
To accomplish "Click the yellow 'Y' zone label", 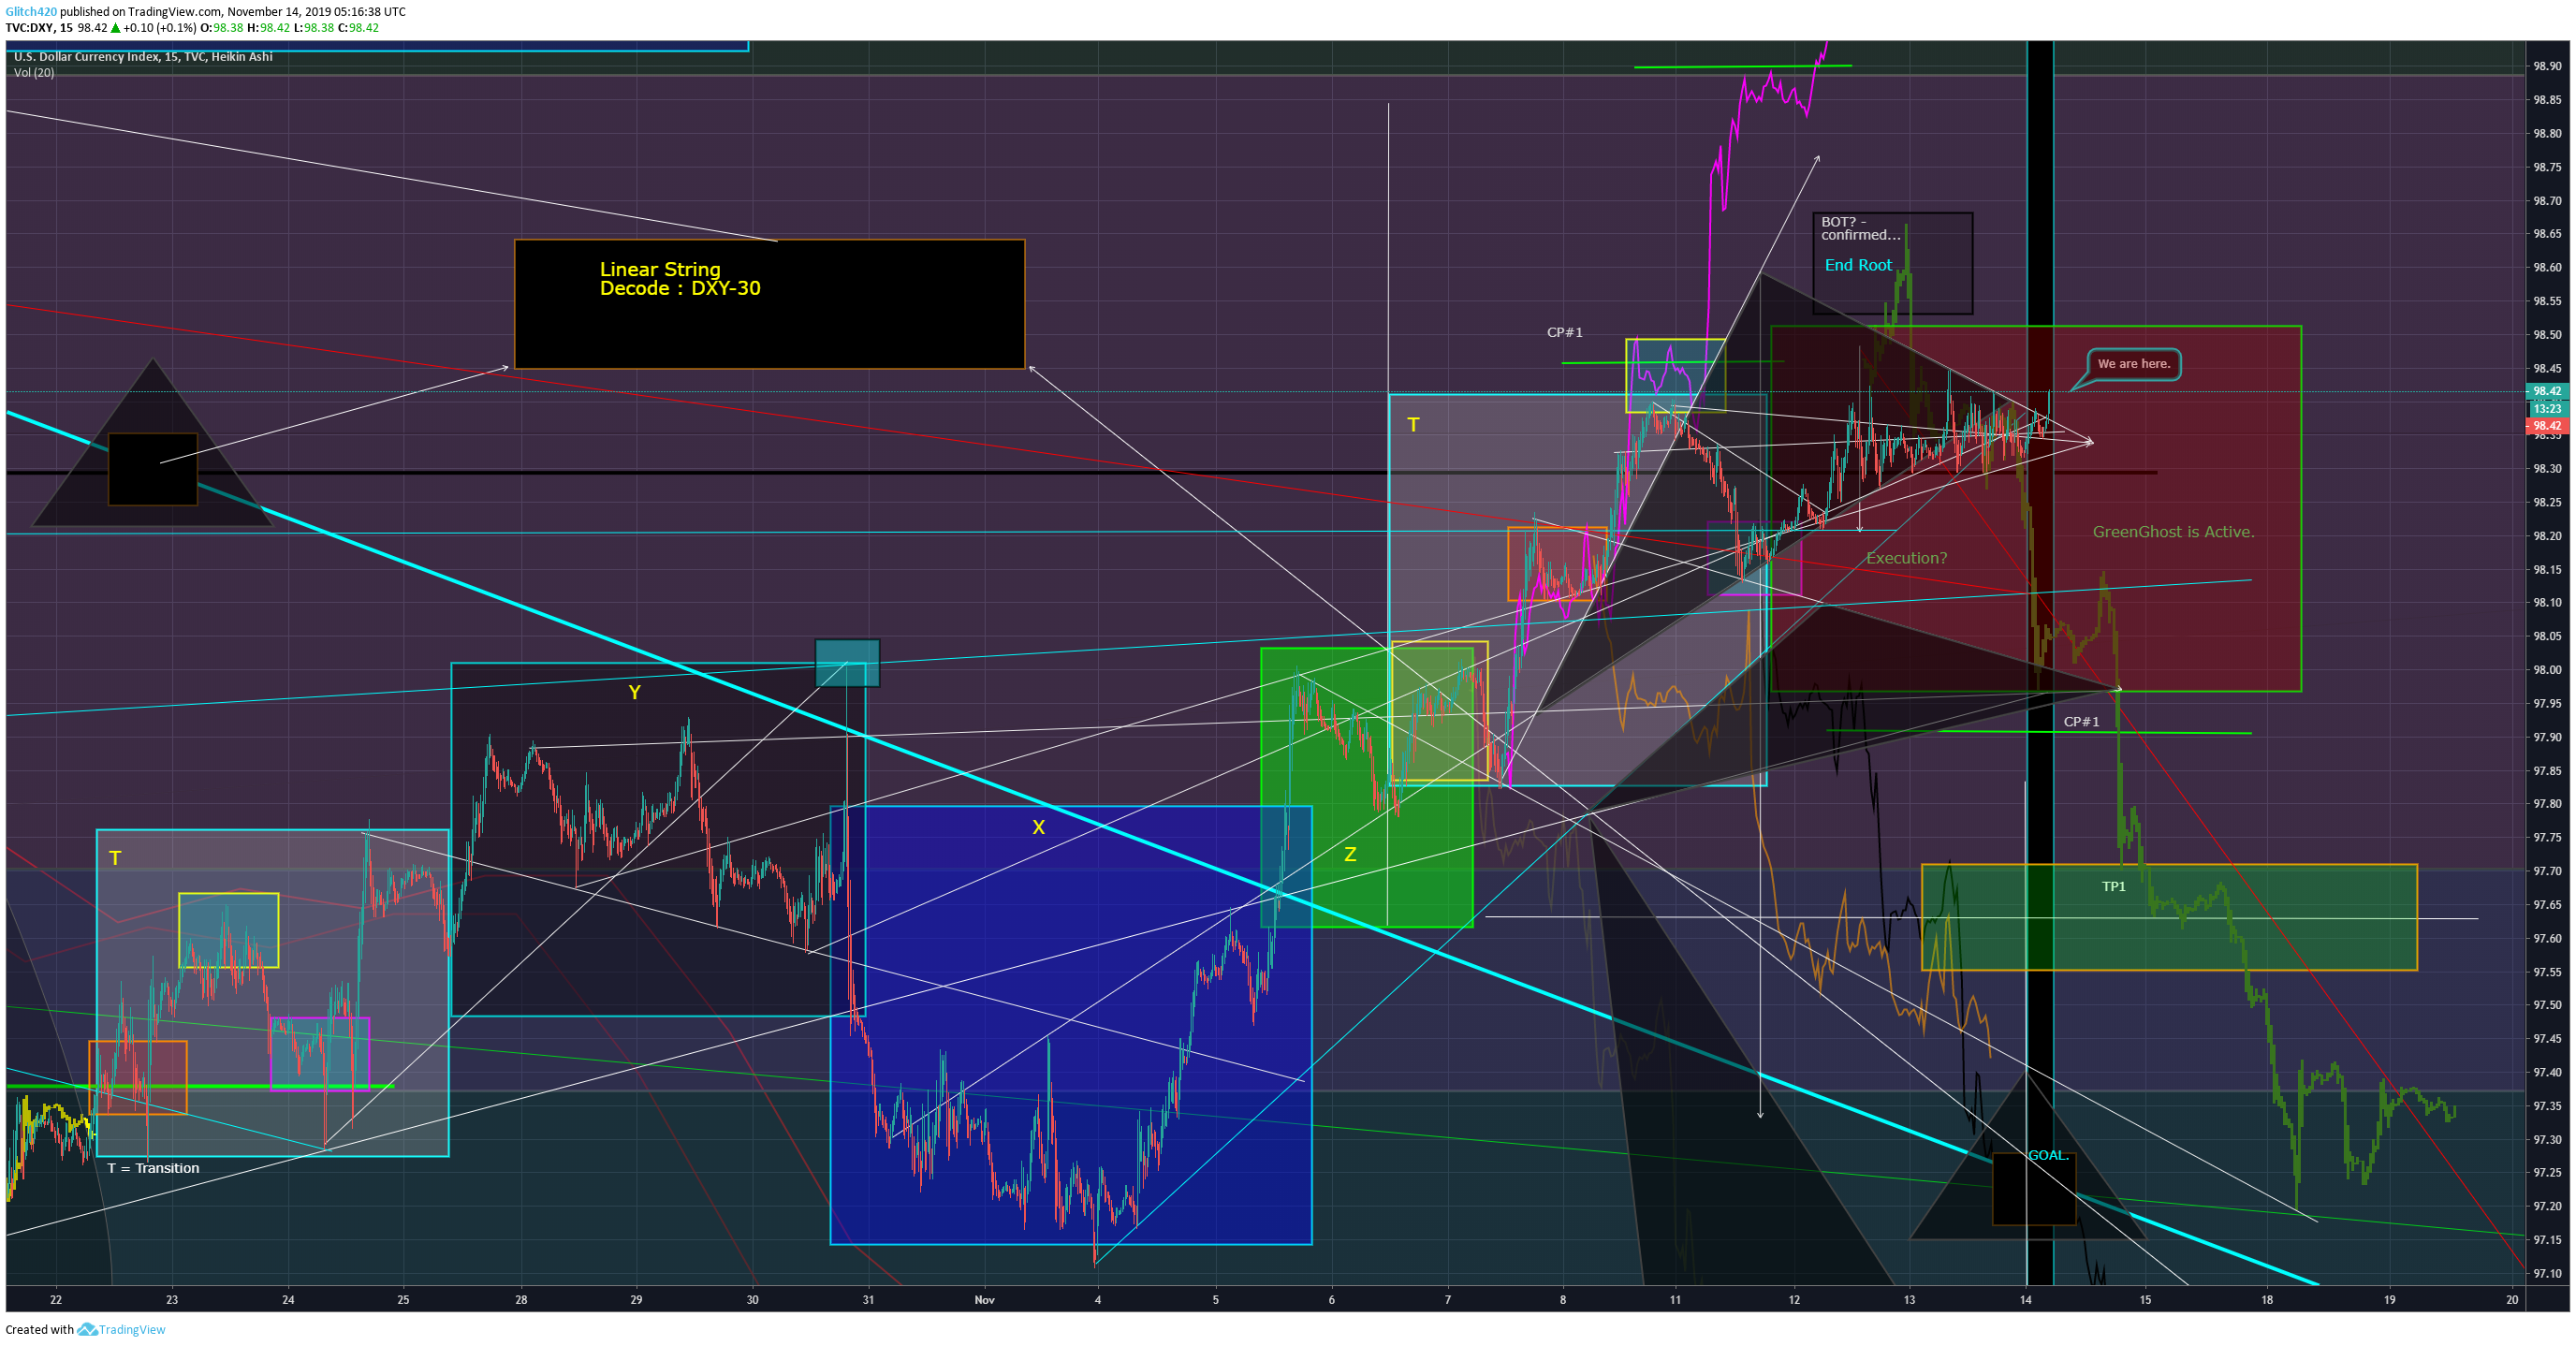I will 634,692.
